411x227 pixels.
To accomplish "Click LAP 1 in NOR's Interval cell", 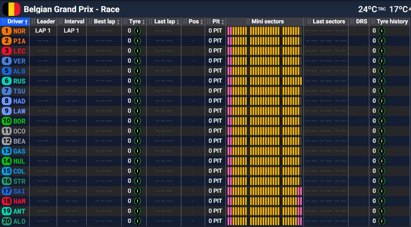I will 71,31.
